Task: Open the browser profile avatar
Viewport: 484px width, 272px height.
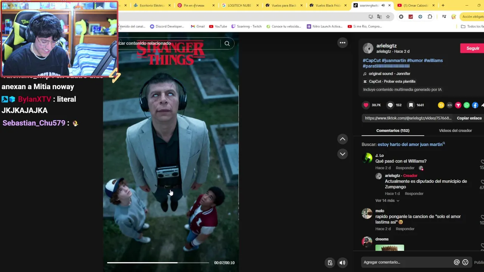Action: (x=453, y=17)
